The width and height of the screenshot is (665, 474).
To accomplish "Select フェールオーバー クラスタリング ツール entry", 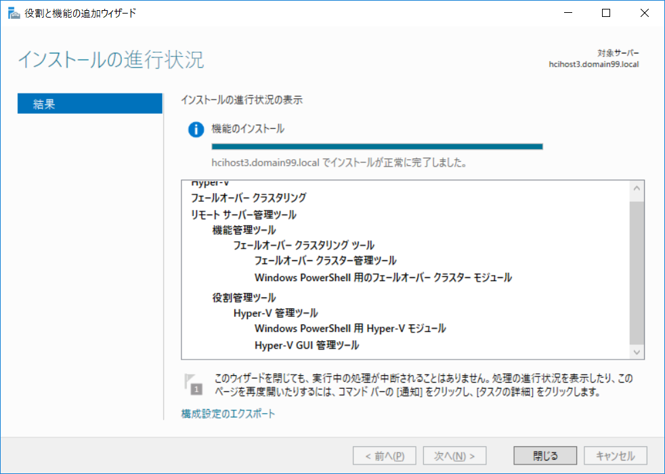I will point(303,246).
